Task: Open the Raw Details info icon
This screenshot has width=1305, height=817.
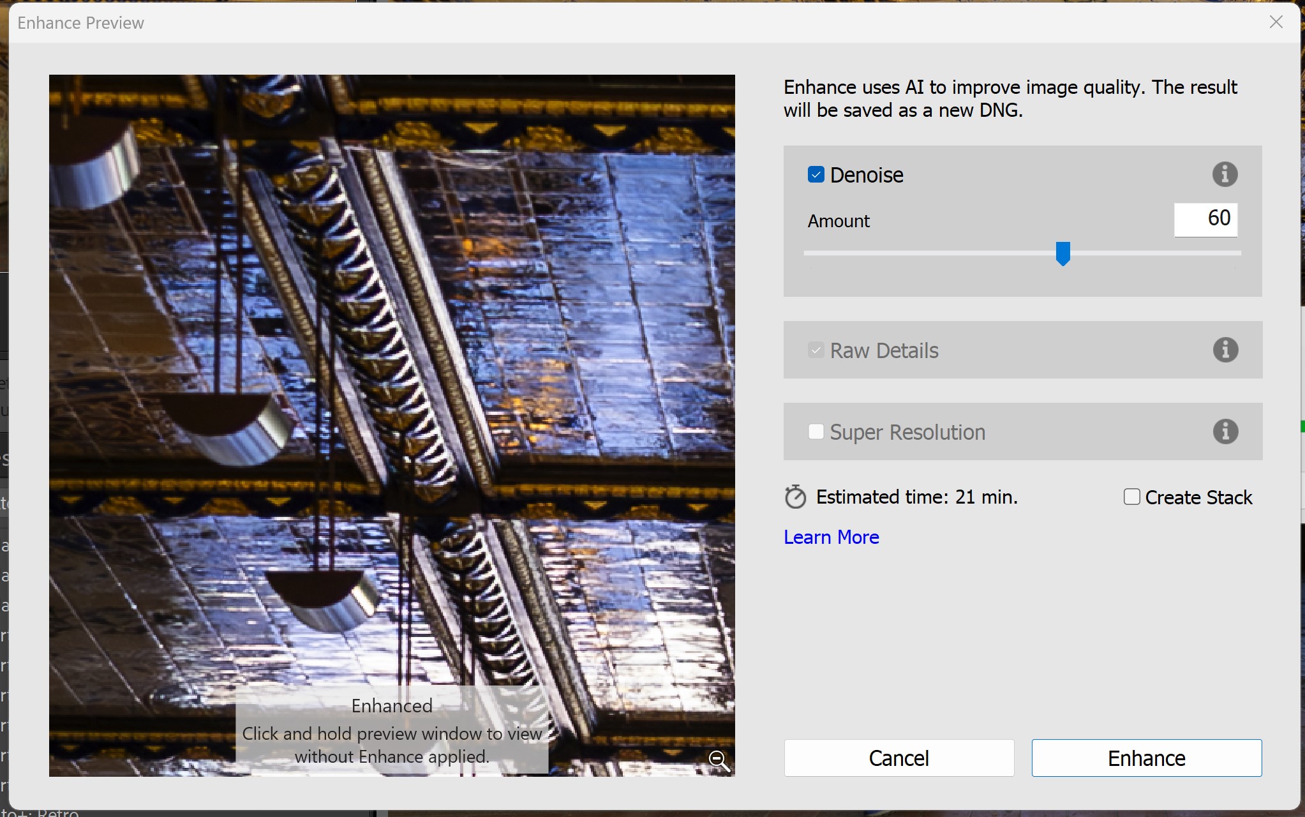Action: [x=1225, y=350]
